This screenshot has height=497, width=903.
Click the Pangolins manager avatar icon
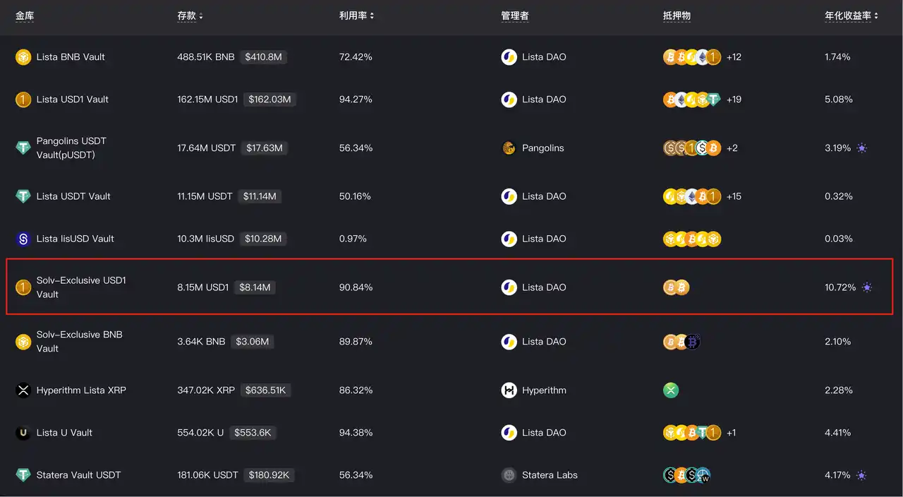(509, 148)
